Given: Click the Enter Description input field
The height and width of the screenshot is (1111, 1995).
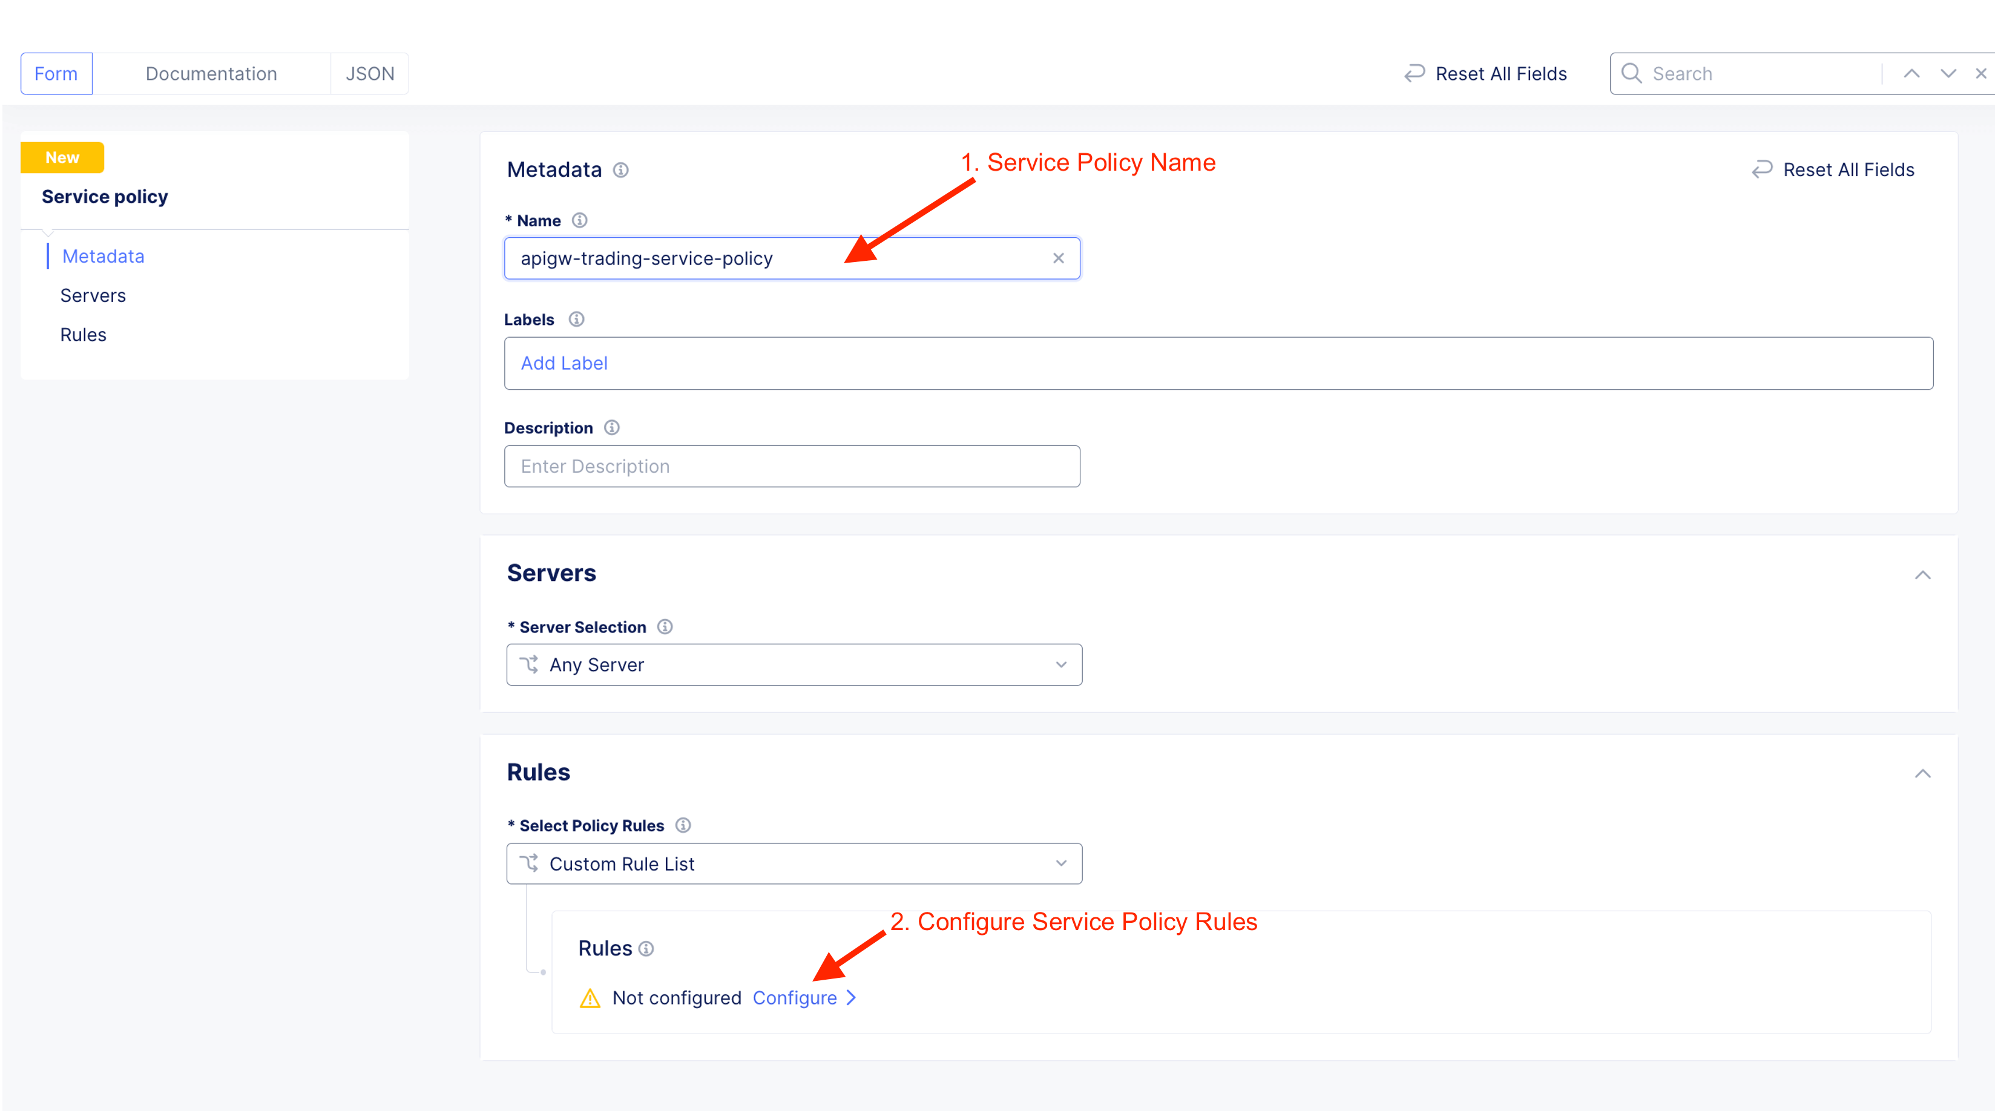Looking at the screenshot, I should (792, 466).
